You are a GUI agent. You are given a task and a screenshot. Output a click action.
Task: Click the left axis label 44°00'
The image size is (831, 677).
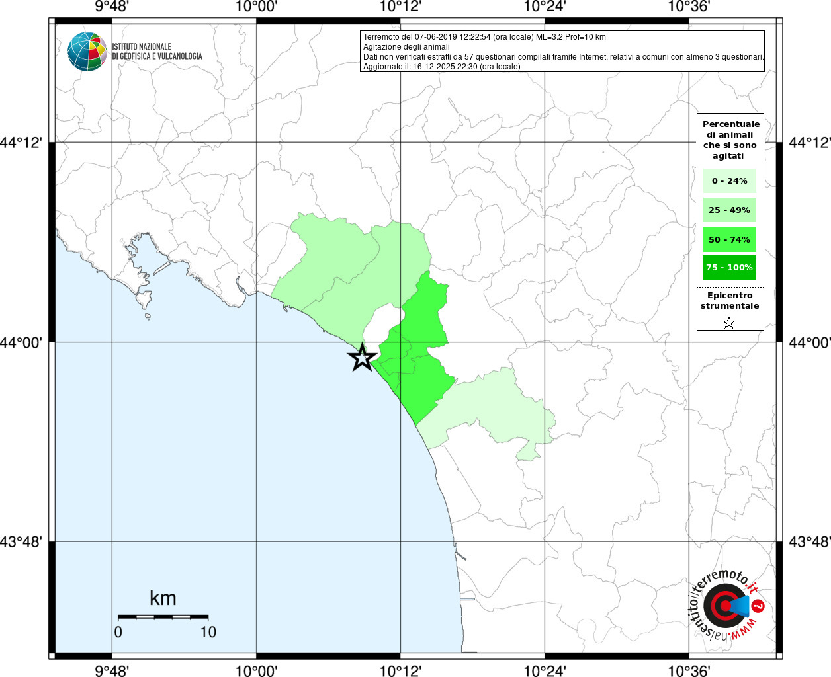21,342
